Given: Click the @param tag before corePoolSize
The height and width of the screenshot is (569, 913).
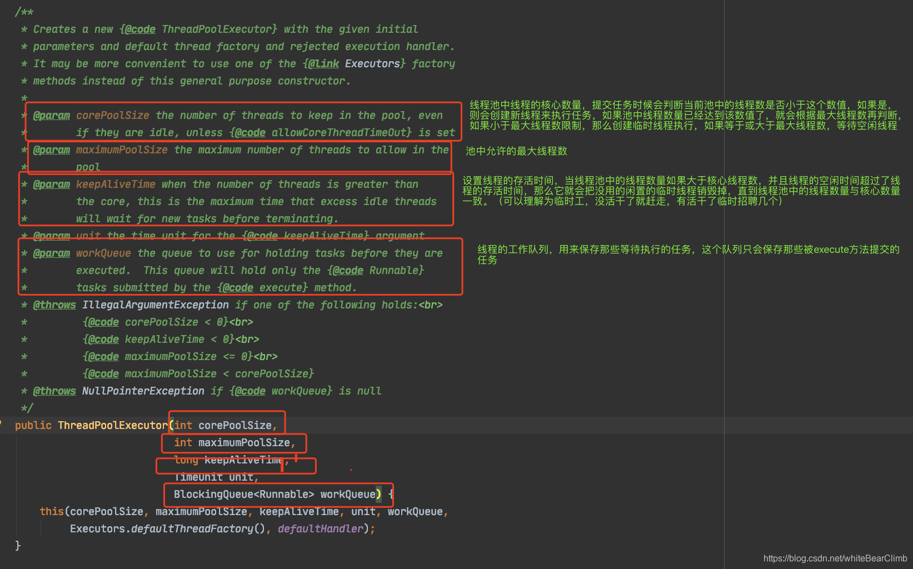Looking at the screenshot, I should (x=52, y=115).
